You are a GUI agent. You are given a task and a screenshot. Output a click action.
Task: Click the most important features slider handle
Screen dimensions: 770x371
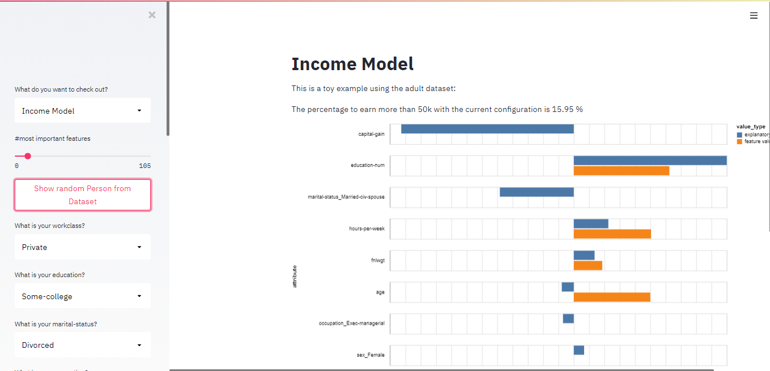tap(28, 156)
